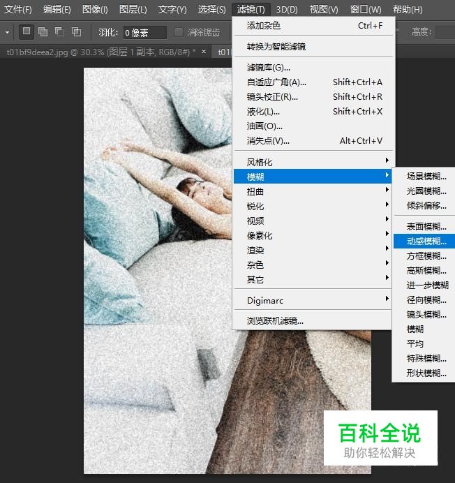Open 消失点(V)... filter
This screenshot has width=455, height=483.
point(313,141)
